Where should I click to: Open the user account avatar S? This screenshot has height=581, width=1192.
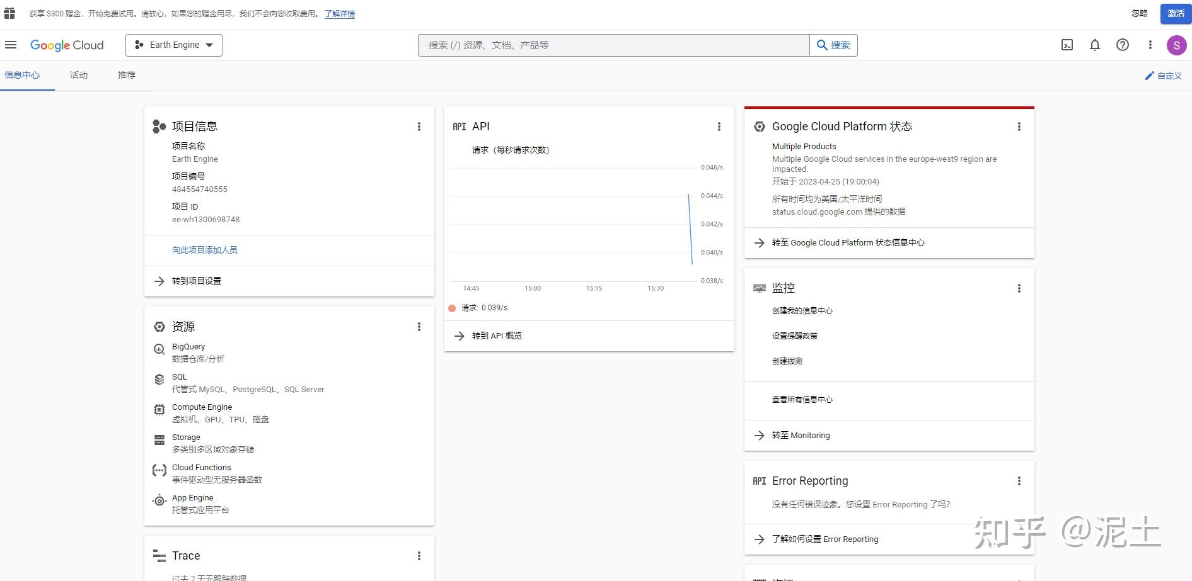click(x=1176, y=45)
